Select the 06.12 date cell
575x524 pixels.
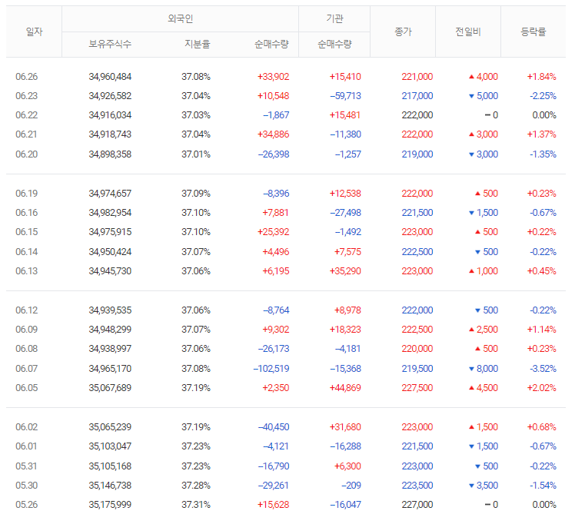(x=26, y=310)
